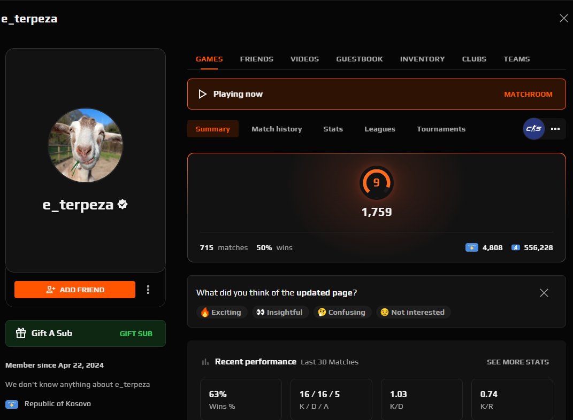Dismiss the updated page feedback card

click(x=544, y=293)
